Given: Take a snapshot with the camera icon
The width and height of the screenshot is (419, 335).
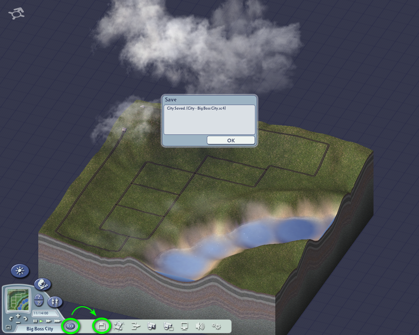Looking at the screenshot, I should click(x=152, y=326).
